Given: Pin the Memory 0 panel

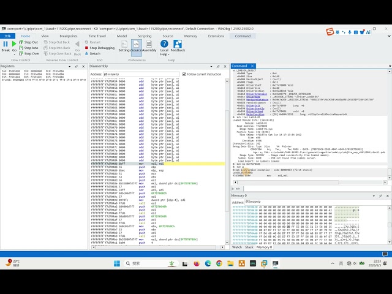Looking at the screenshot, I should pyautogui.click(x=380, y=196).
